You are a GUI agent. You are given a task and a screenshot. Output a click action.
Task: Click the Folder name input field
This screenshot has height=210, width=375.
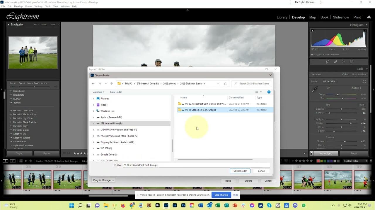(196, 165)
